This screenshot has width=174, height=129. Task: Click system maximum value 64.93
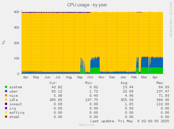(164, 87)
